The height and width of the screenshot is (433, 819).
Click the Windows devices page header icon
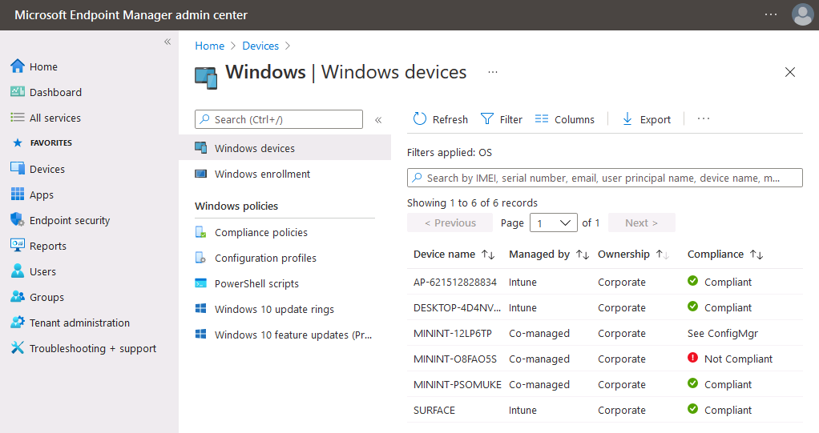click(x=206, y=78)
